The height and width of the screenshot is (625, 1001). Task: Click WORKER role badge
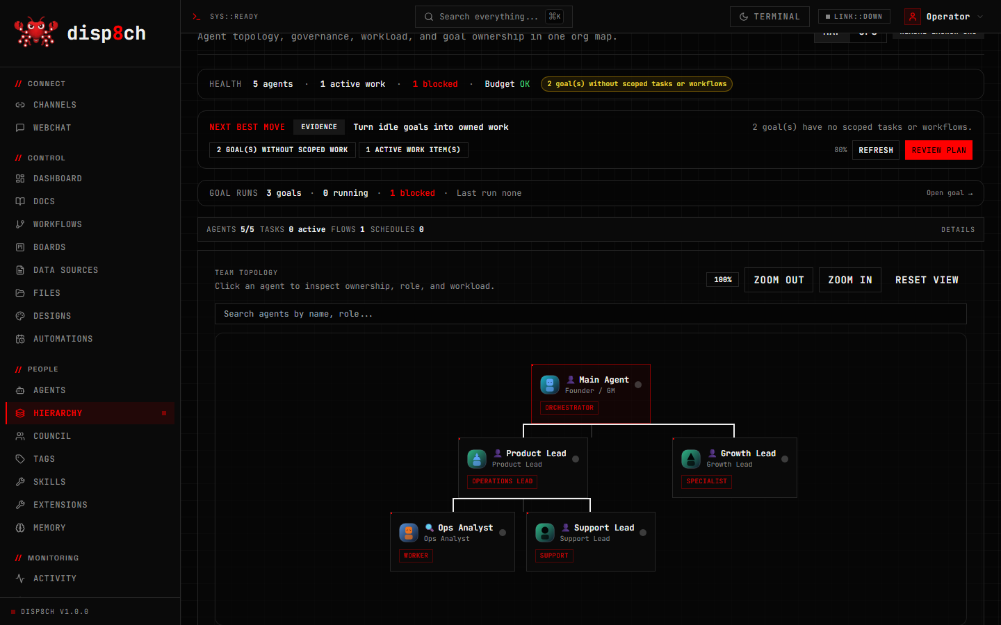point(416,556)
